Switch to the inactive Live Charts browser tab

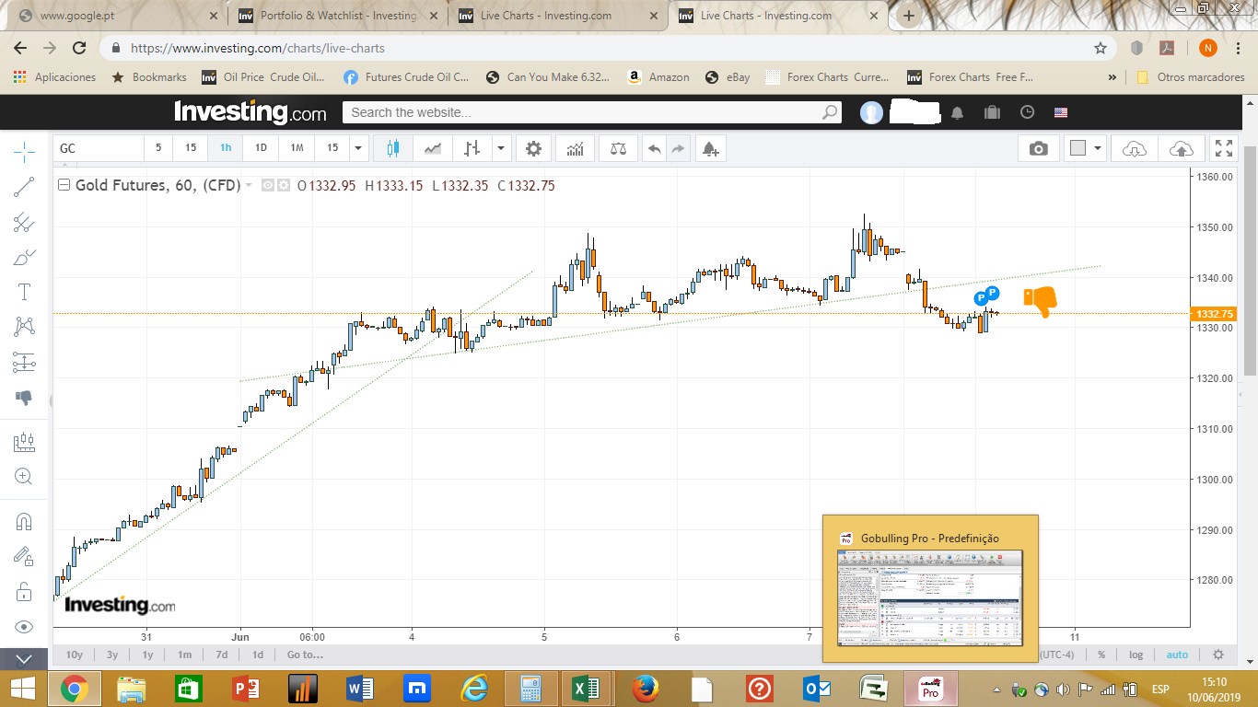(558, 16)
